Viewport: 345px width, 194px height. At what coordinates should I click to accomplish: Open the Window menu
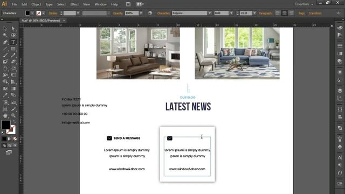tap(101, 4)
